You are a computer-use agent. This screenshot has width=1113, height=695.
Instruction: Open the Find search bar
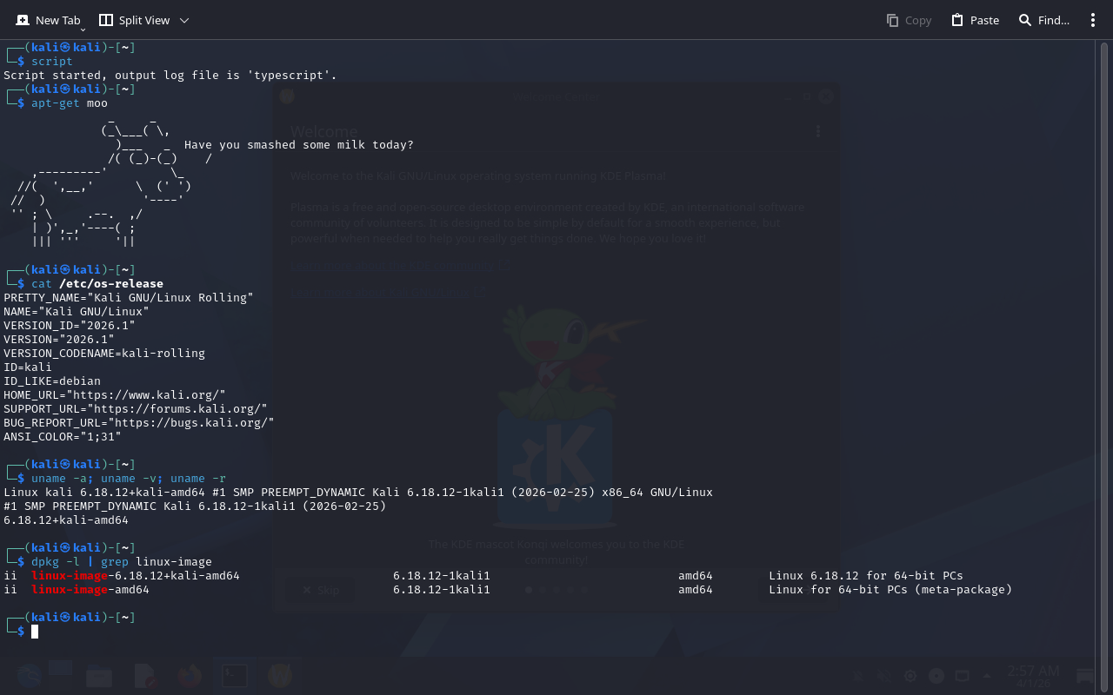1043,20
